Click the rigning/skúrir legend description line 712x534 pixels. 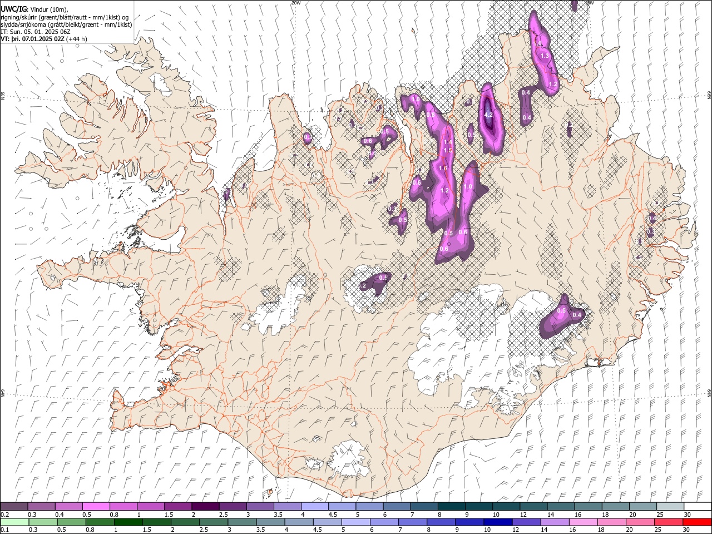click(x=65, y=17)
